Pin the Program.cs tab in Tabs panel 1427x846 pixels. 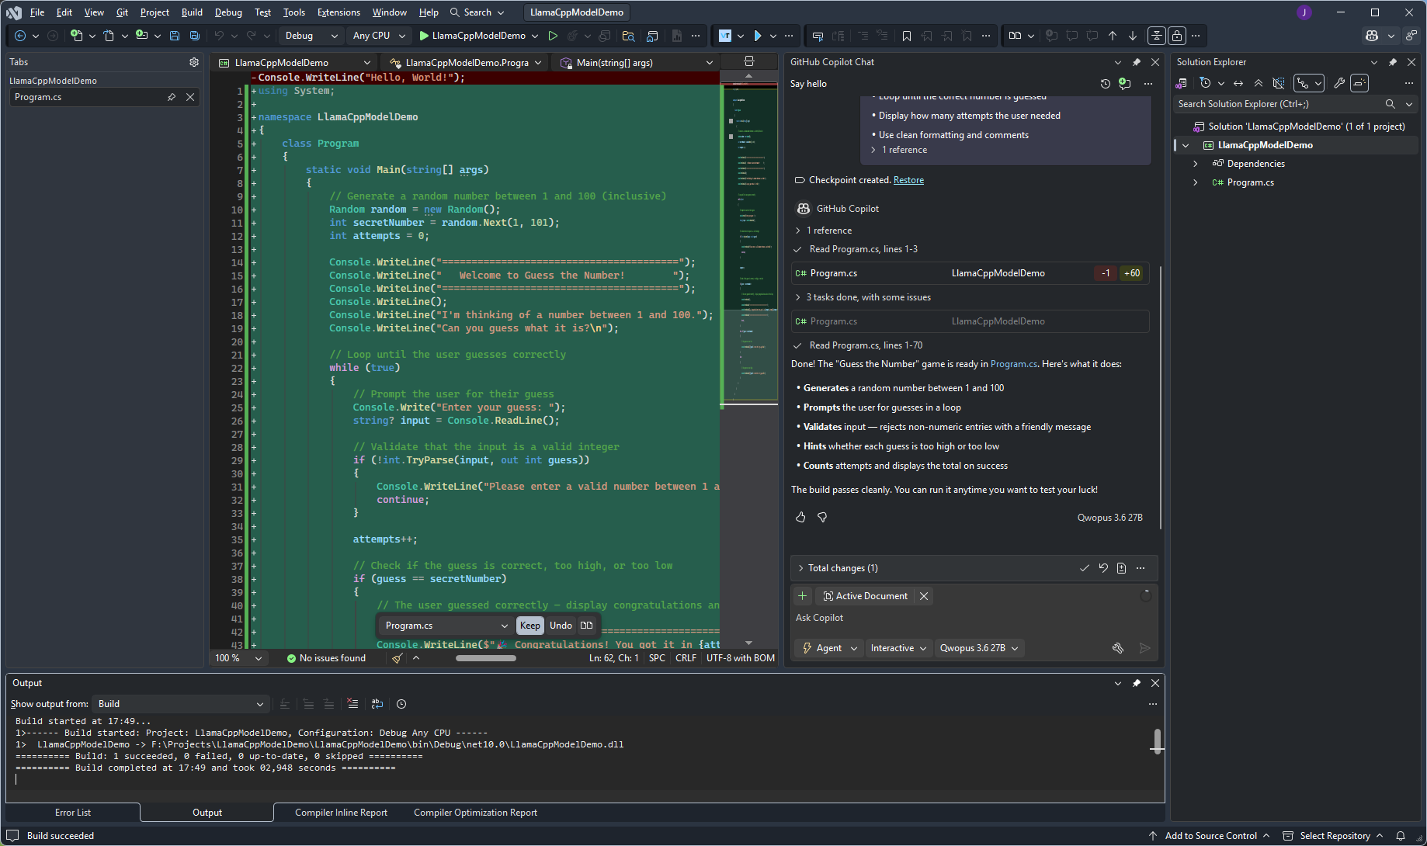click(172, 97)
